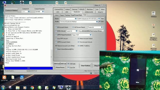This screenshot has width=160, height=90.
Task: Open the Windows Start menu orb
Action: tap(3, 88)
